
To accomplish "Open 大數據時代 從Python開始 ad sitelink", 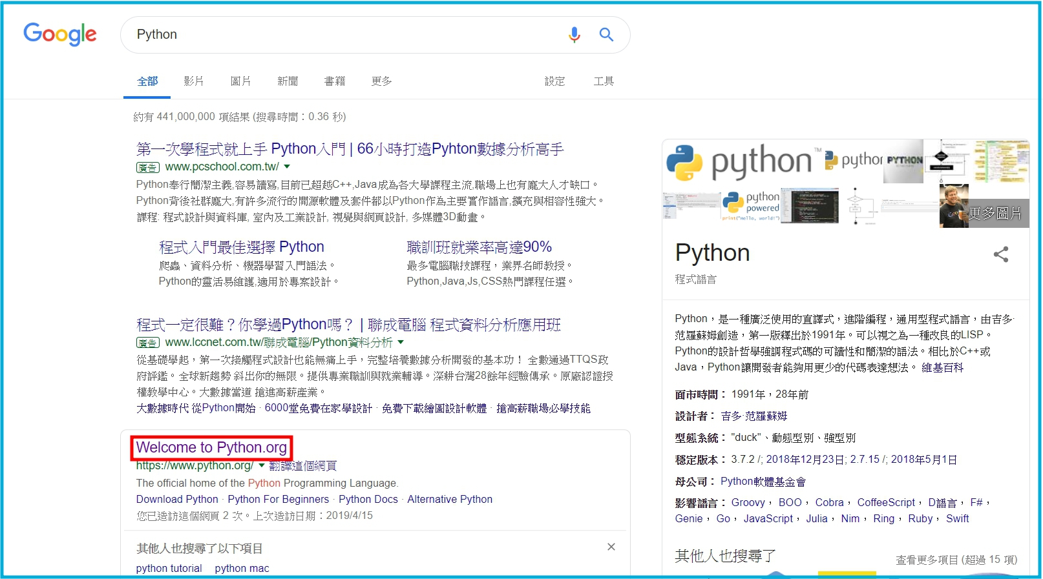I will (196, 409).
